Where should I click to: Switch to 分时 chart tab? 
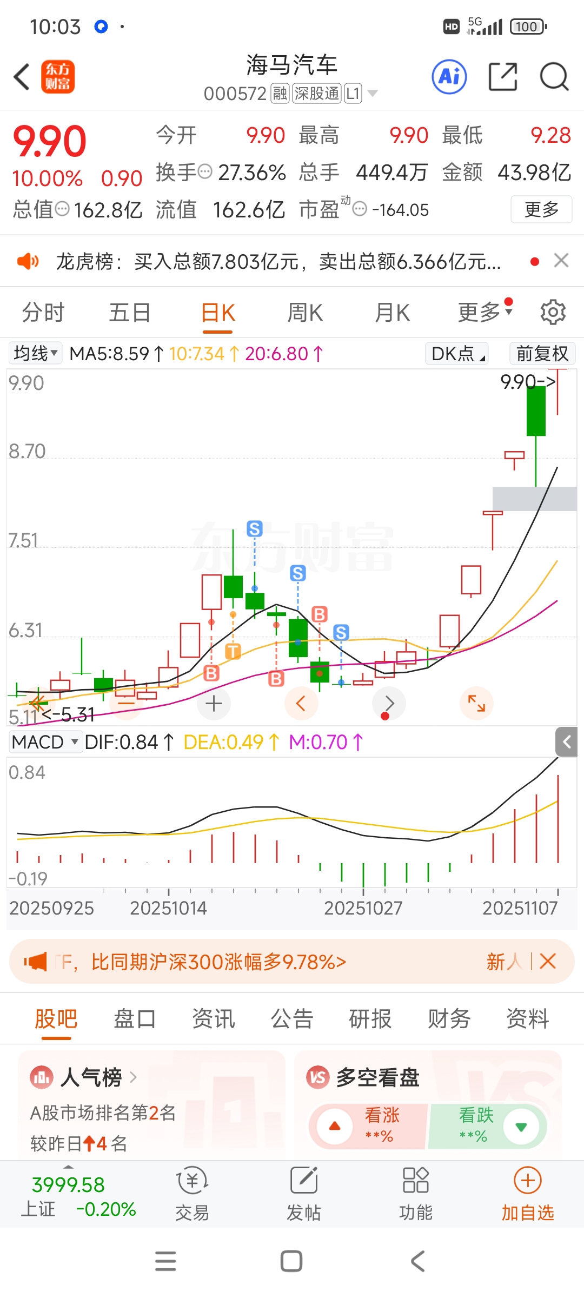coord(43,313)
